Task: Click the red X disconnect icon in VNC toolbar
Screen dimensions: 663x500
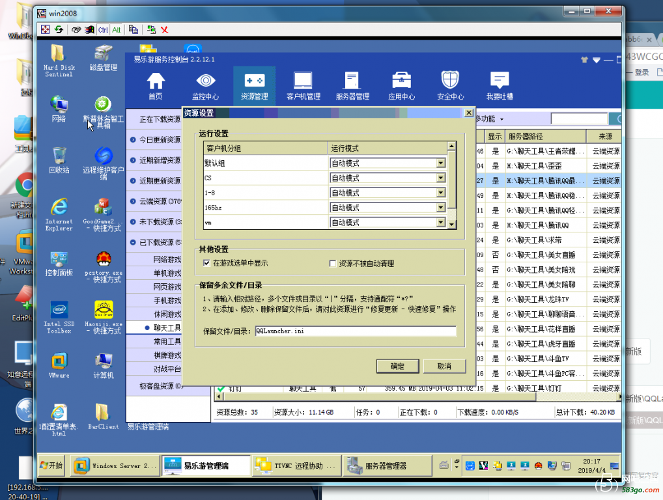Action: point(165,29)
